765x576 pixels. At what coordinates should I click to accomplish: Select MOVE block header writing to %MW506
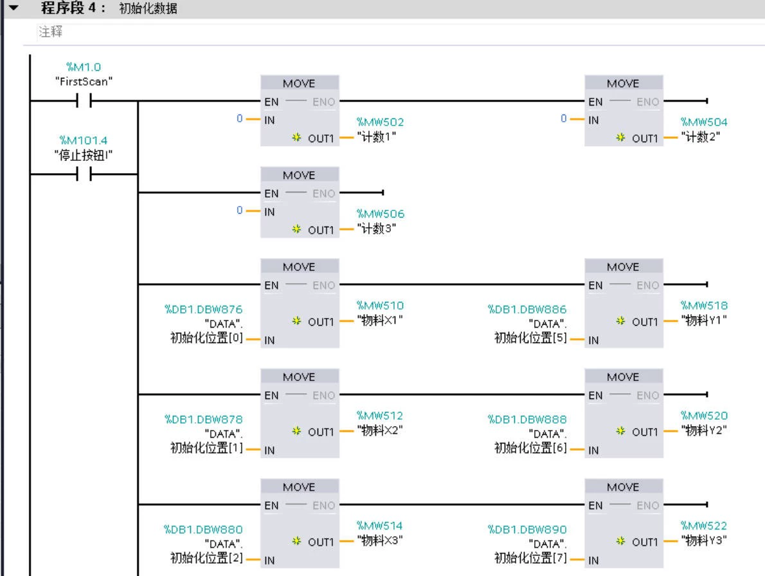[x=300, y=175]
